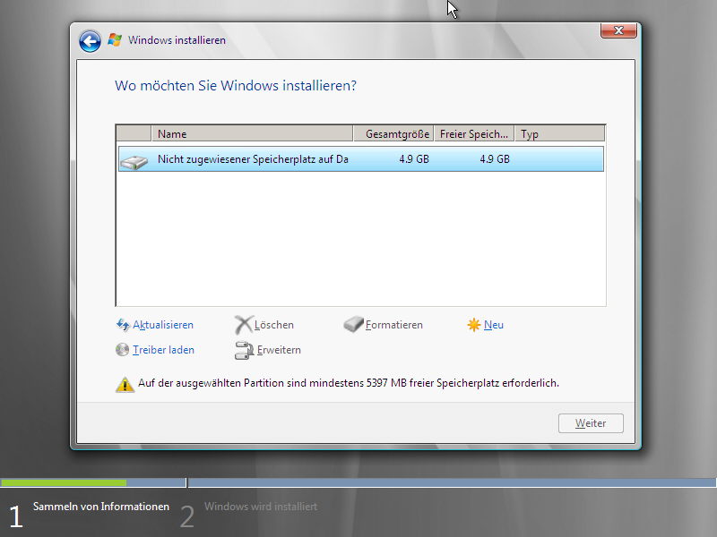Close the Windows installieren dialog

click(618, 30)
